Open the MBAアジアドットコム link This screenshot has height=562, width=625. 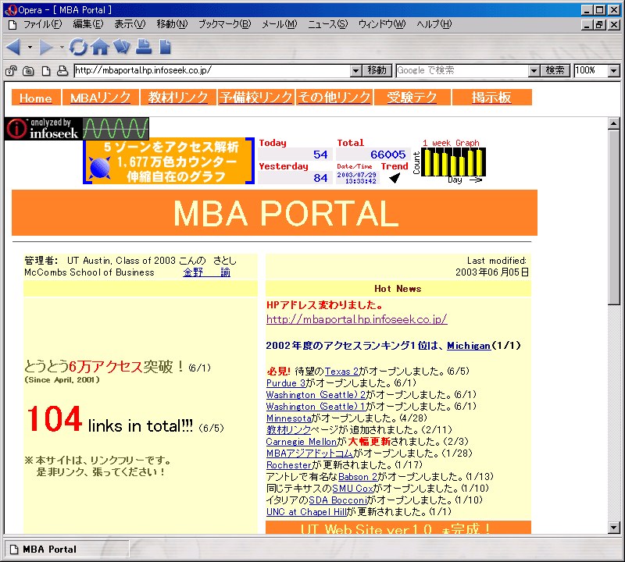pos(309,454)
